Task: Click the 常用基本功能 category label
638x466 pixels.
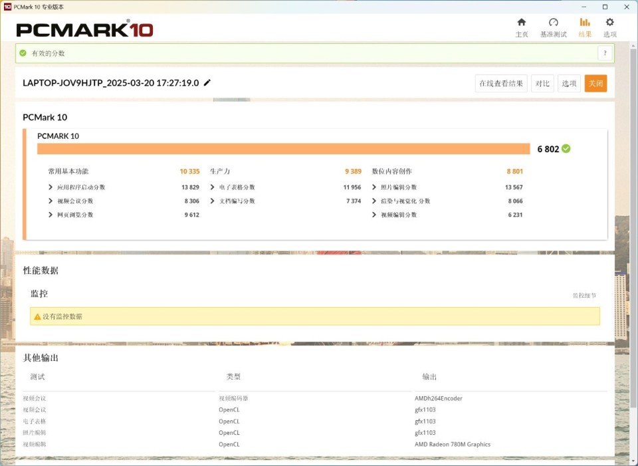Action: coord(68,172)
